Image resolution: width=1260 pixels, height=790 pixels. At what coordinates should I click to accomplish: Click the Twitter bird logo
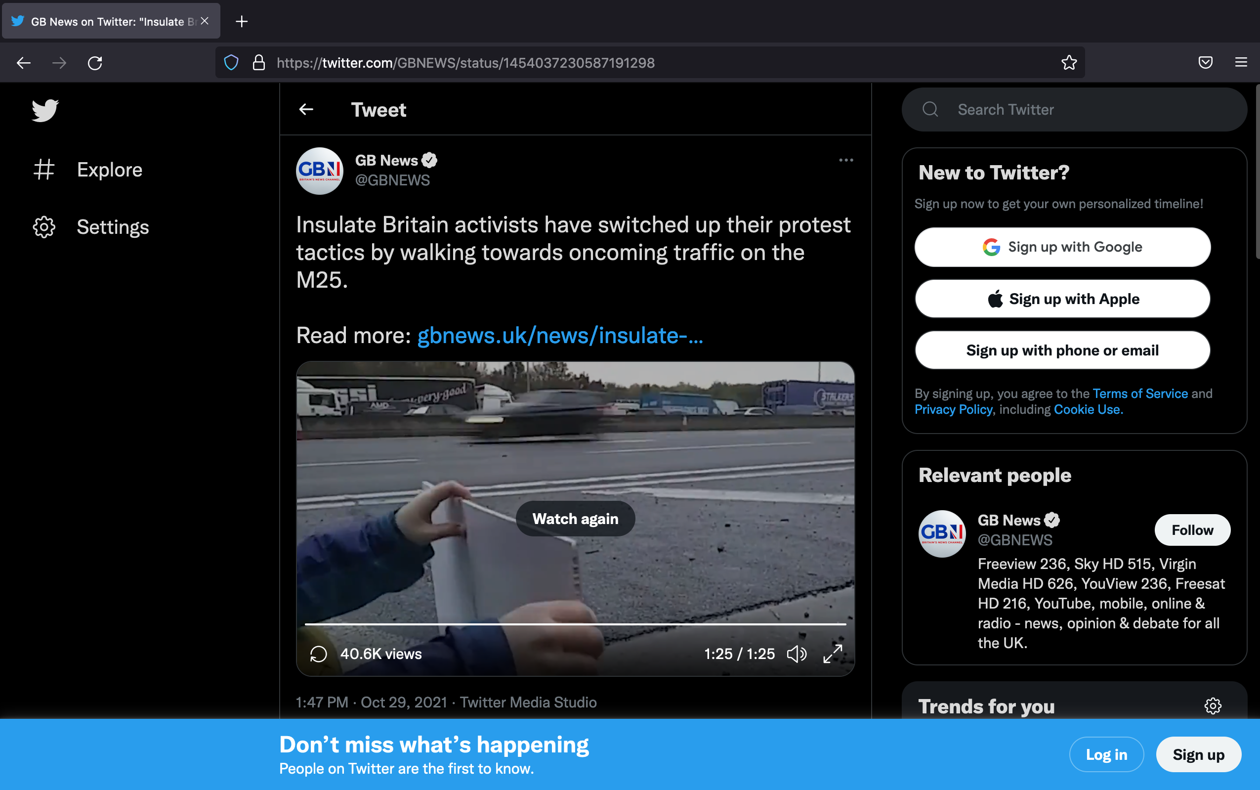click(x=45, y=110)
